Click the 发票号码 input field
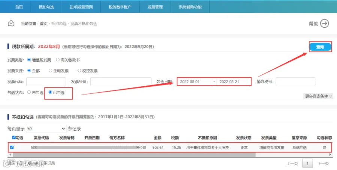Viewport: 337px width, 170px height. [x=121, y=82]
